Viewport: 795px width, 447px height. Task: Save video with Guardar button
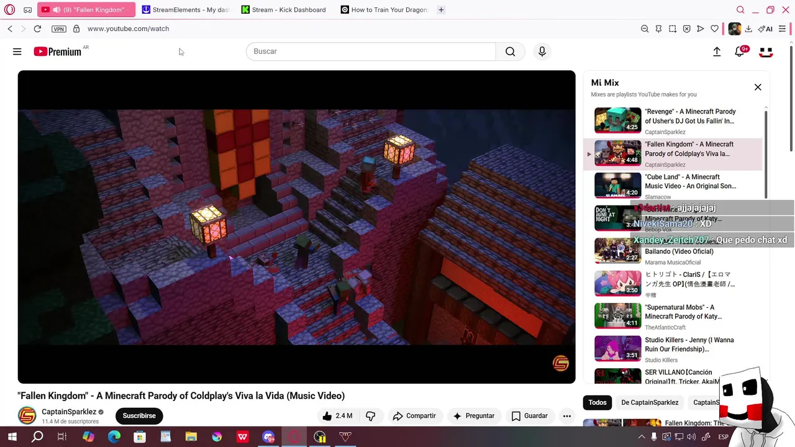tap(529, 416)
